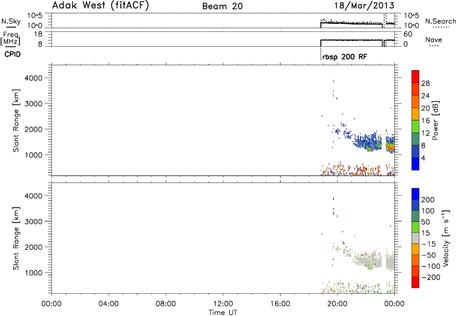
Task: Click the '-15' velocity colorbar tick
Action: pos(429,244)
